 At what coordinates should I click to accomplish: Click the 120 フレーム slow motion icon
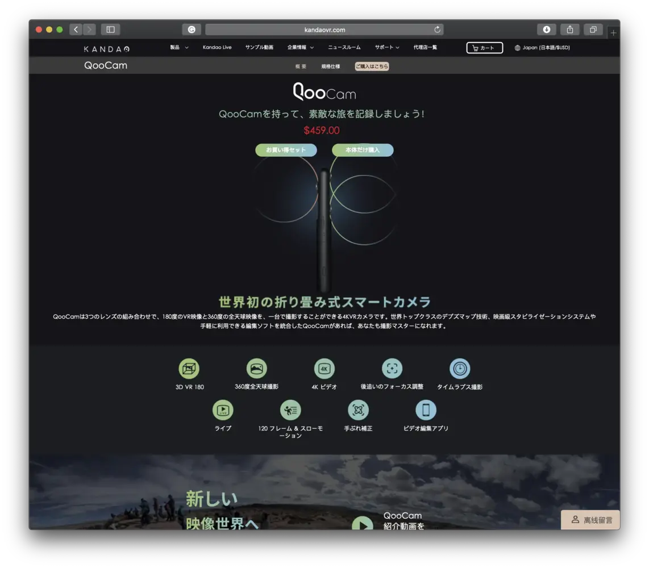point(290,410)
